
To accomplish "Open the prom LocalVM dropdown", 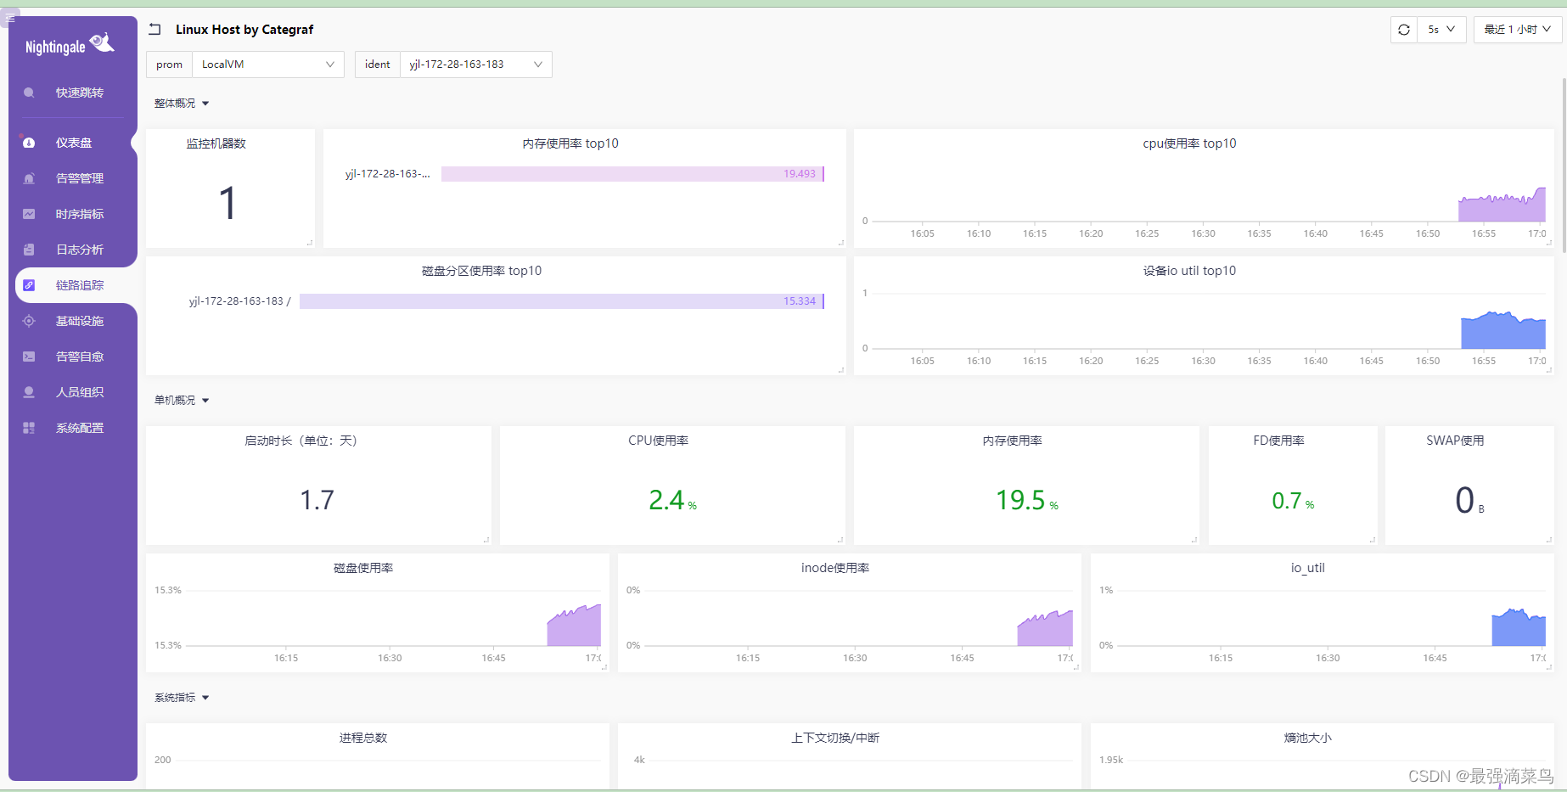I will pyautogui.click(x=268, y=65).
